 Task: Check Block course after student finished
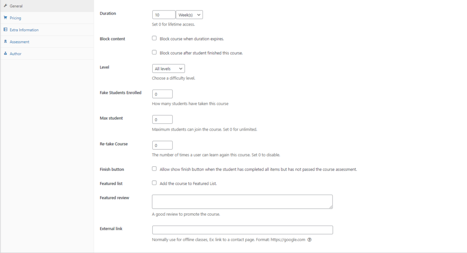coord(154,53)
